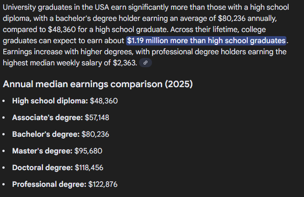Click the Master's degree label
304x197 pixels.
point(42,151)
